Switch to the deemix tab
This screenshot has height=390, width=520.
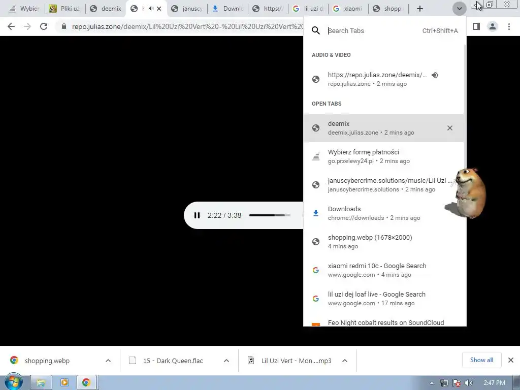tap(106, 9)
